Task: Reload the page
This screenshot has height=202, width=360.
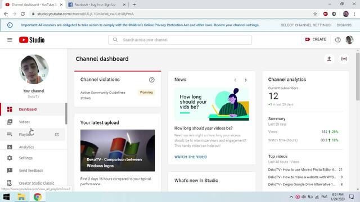Action: [22, 14]
